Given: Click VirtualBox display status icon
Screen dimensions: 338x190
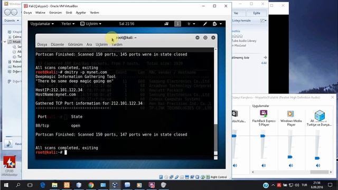Looking at the screenshot, I should click(187, 177).
